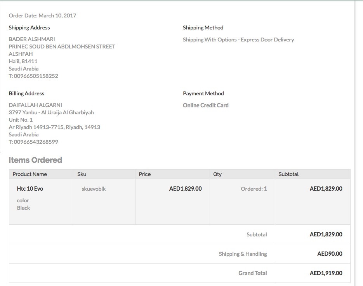This screenshot has width=363, height=286.
Task: Select the skuevoblk SKU value
Action: 94,189
